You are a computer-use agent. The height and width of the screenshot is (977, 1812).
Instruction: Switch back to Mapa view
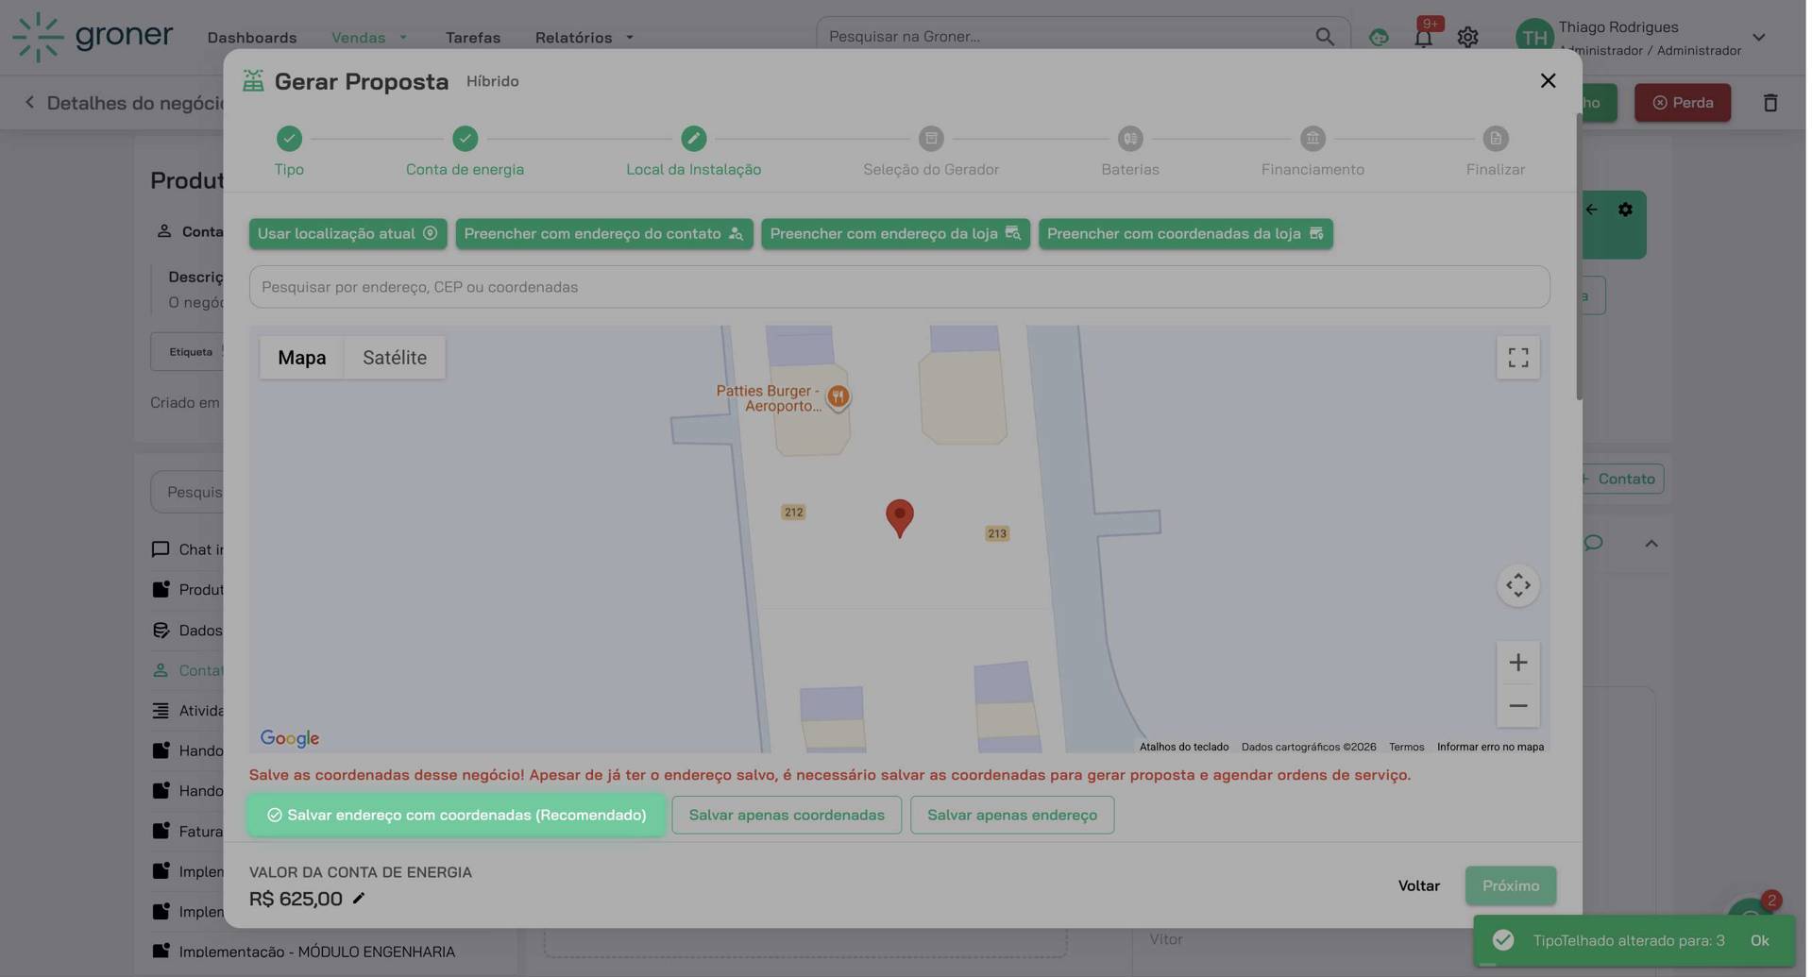(301, 358)
